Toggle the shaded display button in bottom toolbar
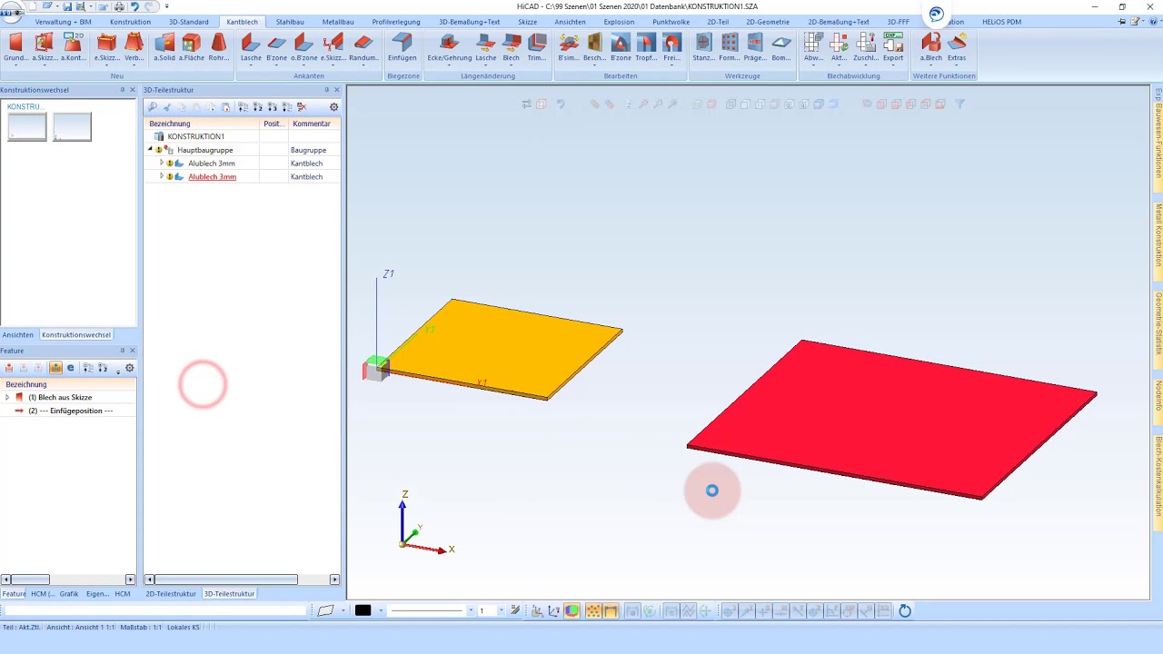This screenshot has height=654, width=1163. point(572,611)
